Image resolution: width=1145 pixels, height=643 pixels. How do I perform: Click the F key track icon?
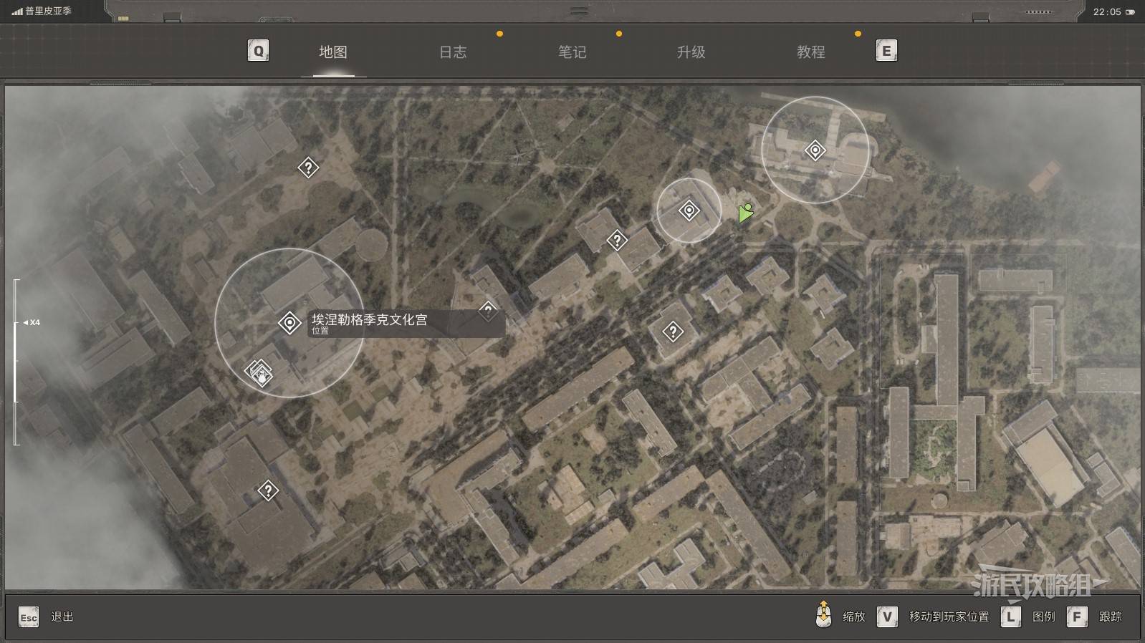click(1077, 617)
